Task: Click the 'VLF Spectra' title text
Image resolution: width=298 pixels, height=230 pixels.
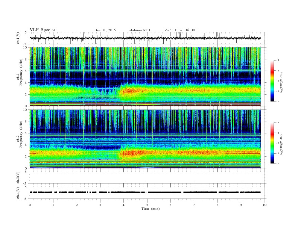Action: pos(43,30)
